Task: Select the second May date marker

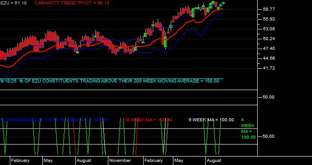Action: click(179, 161)
